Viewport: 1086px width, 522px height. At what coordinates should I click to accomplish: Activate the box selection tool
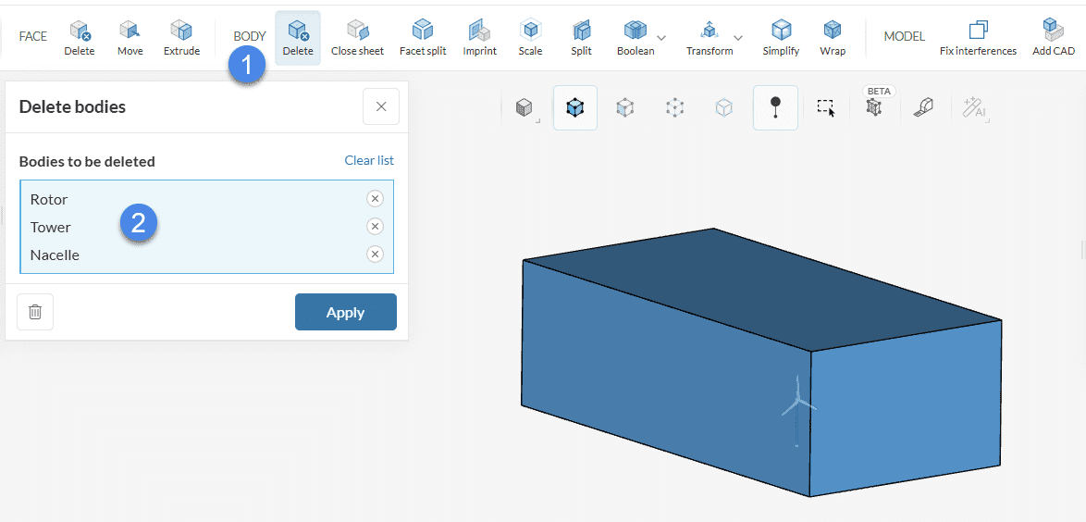pyautogui.click(x=825, y=108)
